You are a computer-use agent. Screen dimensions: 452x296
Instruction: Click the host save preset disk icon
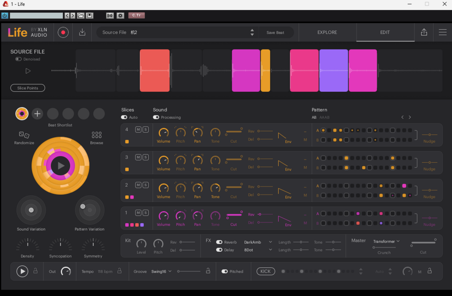90,15
